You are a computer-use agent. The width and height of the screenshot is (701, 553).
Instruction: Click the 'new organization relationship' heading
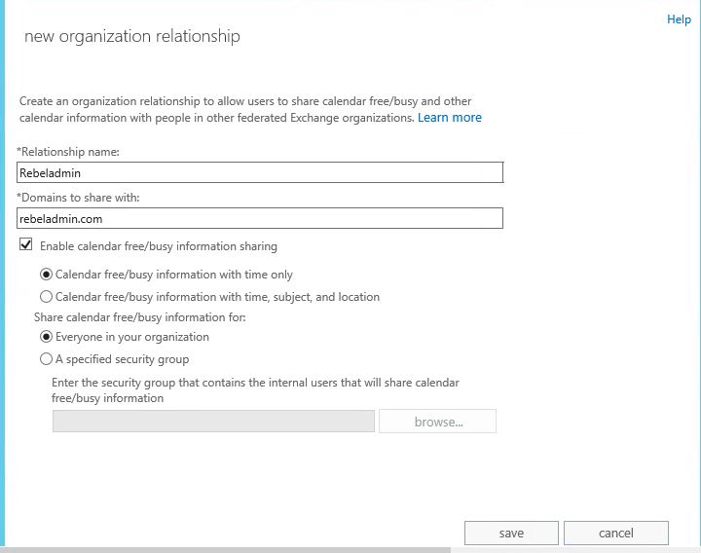(132, 37)
